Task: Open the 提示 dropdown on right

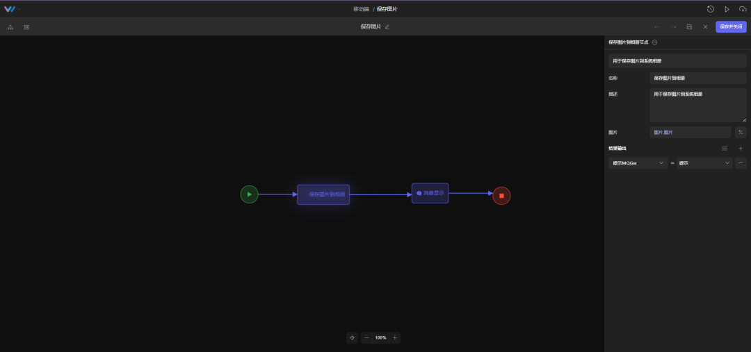Action: (704, 163)
